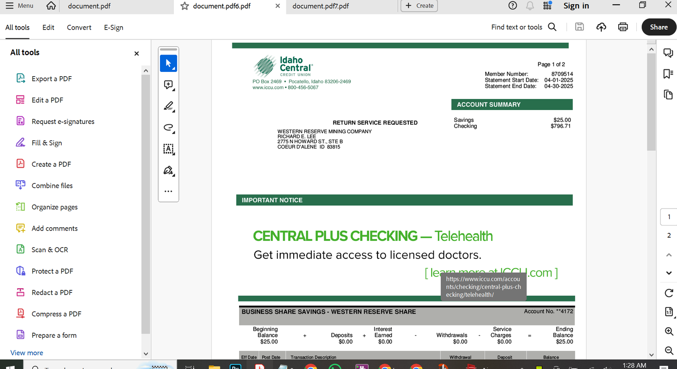Click Find text or tools search
The width and height of the screenshot is (677, 369).
[x=524, y=27]
